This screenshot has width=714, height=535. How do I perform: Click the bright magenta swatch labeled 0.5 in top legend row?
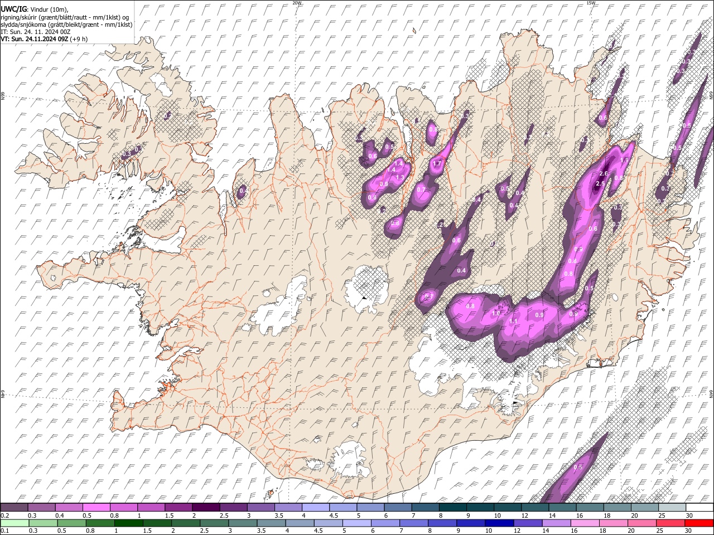pyautogui.click(x=96, y=507)
